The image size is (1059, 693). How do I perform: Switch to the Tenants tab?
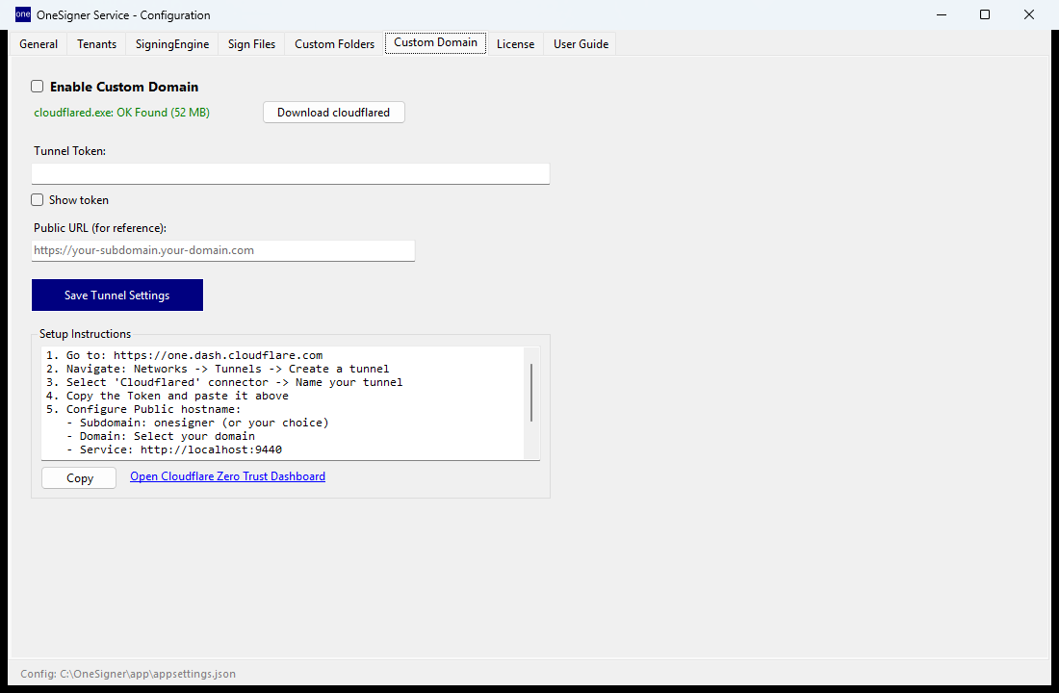point(96,44)
